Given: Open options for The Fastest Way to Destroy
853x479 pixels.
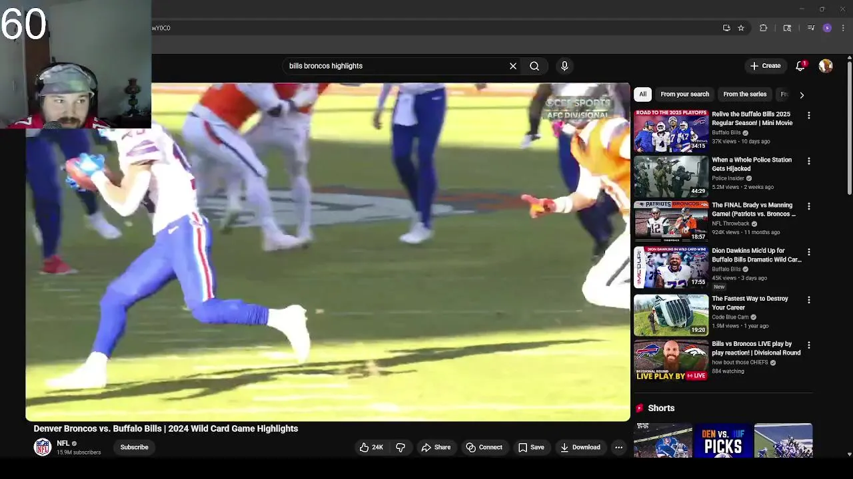Looking at the screenshot, I should 809,299.
